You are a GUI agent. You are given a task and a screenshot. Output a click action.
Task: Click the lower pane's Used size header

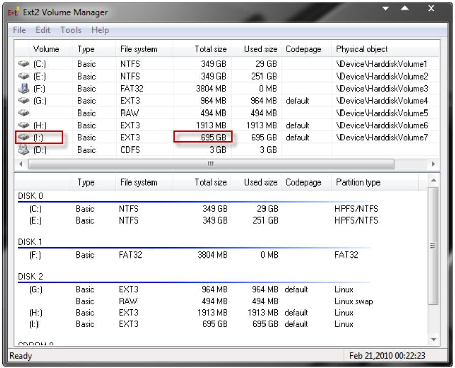pos(256,182)
